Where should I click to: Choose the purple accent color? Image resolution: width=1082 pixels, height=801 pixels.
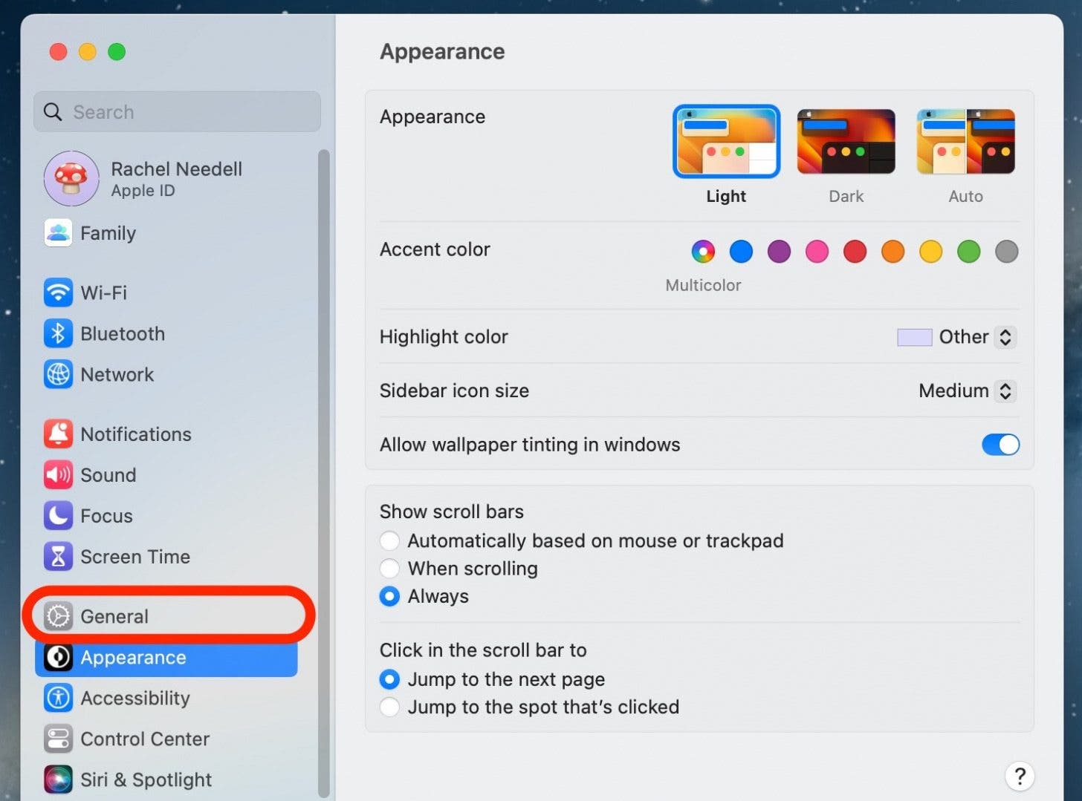coord(779,252)
